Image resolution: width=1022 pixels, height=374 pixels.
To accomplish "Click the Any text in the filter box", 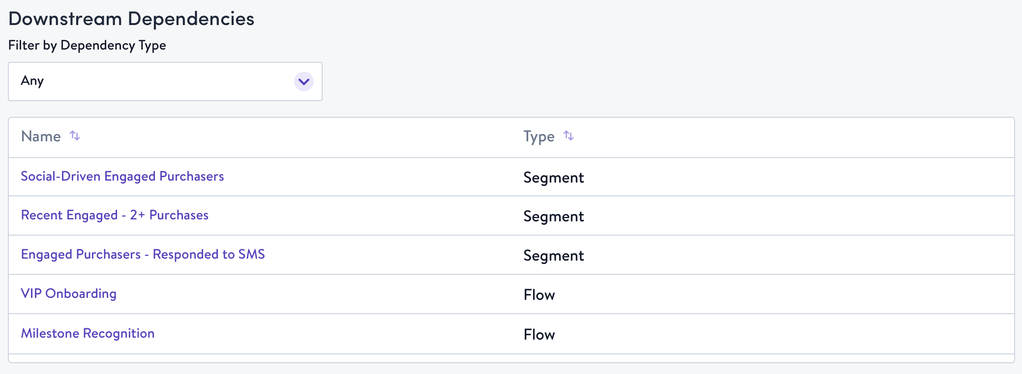I will 32,80.
